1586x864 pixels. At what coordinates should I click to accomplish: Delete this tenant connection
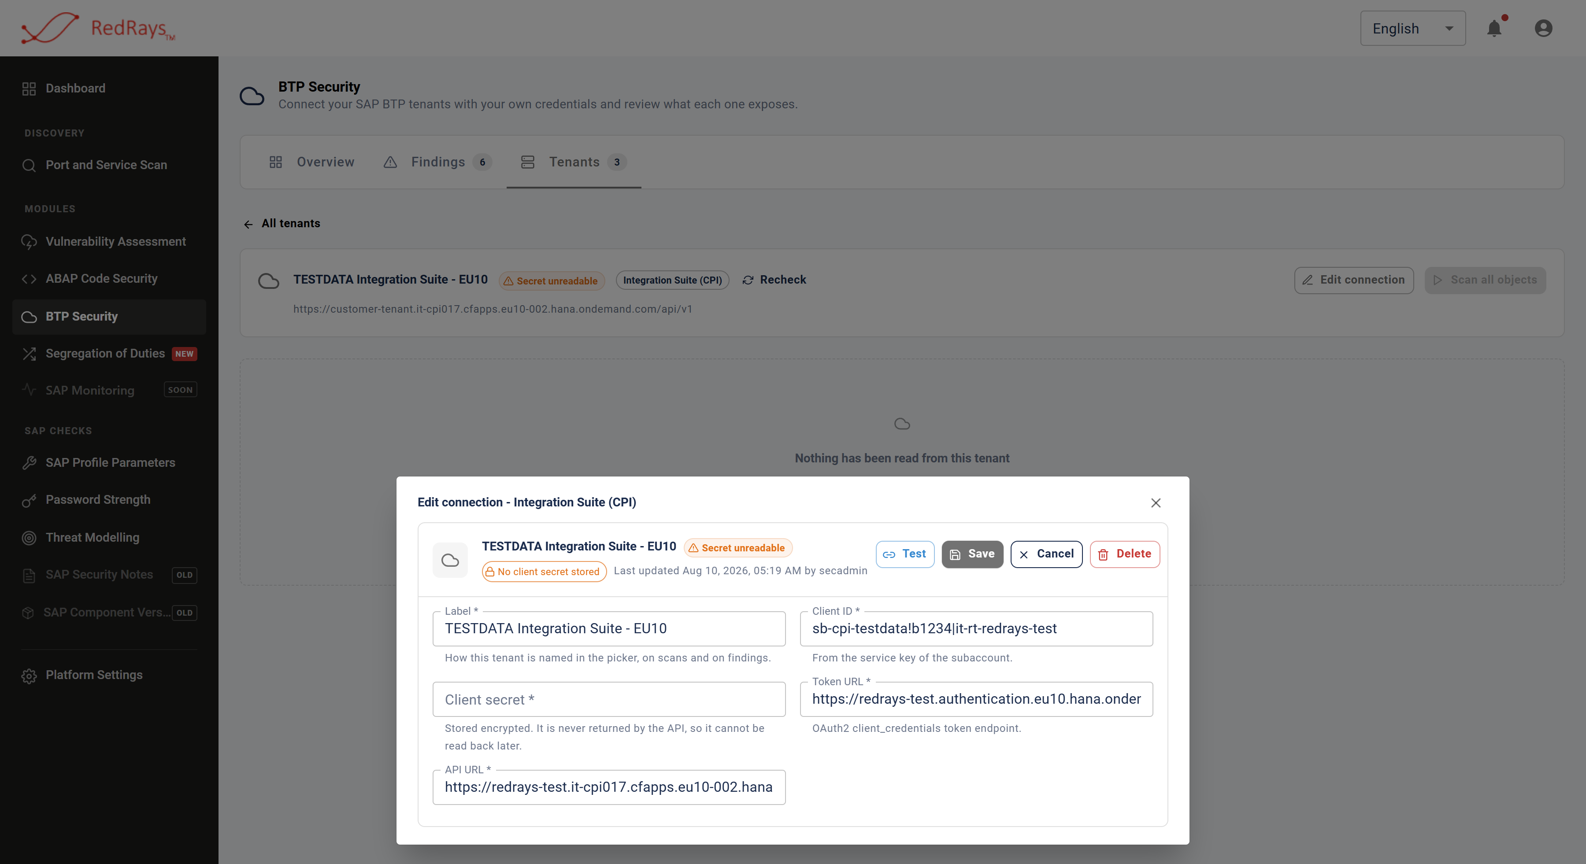1125,554
